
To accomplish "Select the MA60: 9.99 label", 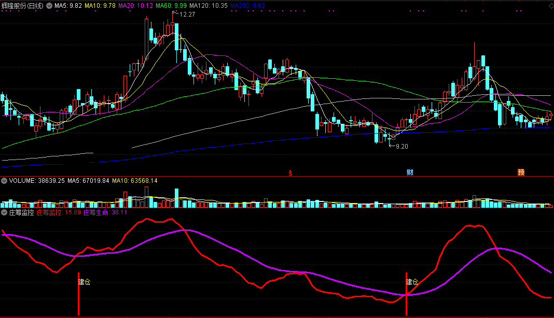I will pyautogui.click(x=171, y=6).
